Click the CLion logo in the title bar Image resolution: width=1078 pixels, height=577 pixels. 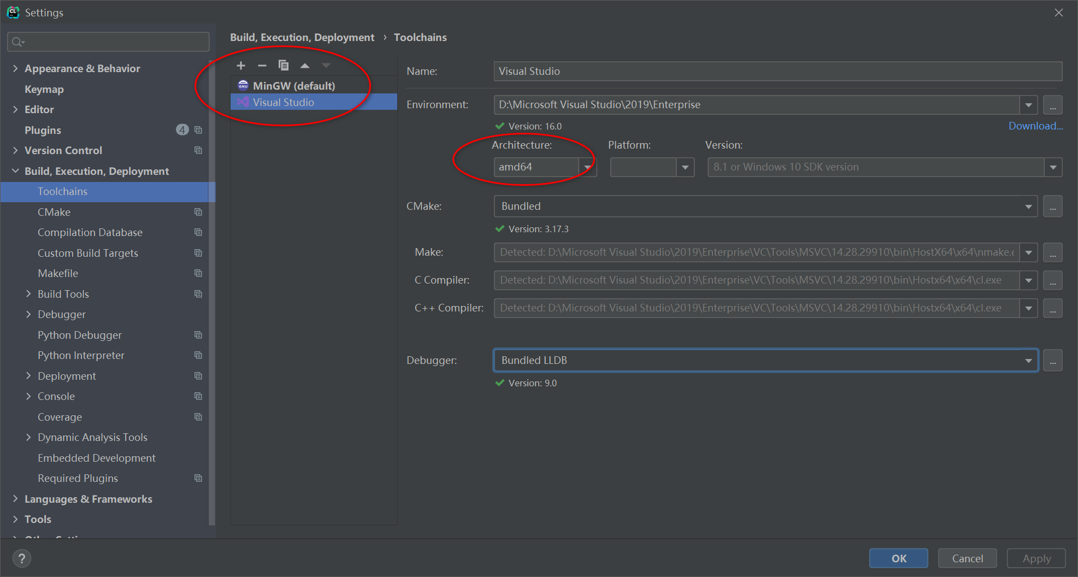click(13, 12)
